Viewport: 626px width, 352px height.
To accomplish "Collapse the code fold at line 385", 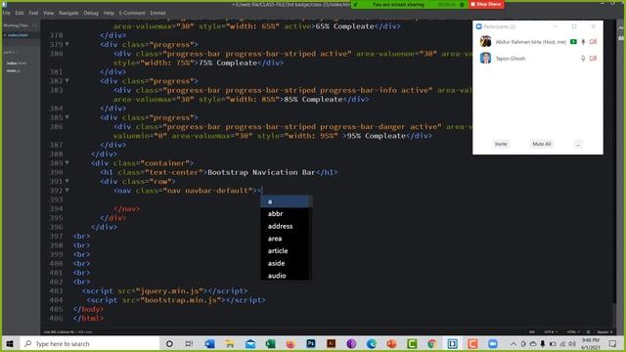I will click(67, 117).
